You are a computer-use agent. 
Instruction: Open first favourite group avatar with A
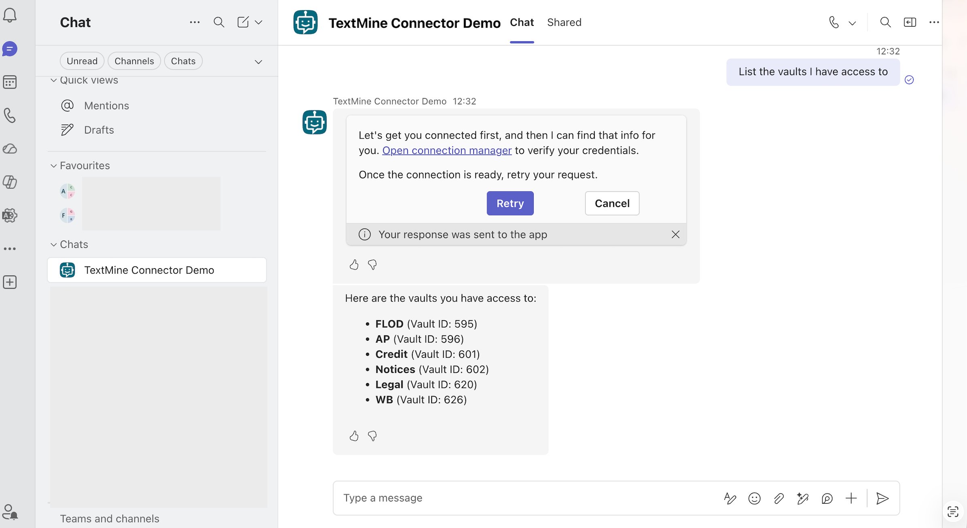[68, 191]
